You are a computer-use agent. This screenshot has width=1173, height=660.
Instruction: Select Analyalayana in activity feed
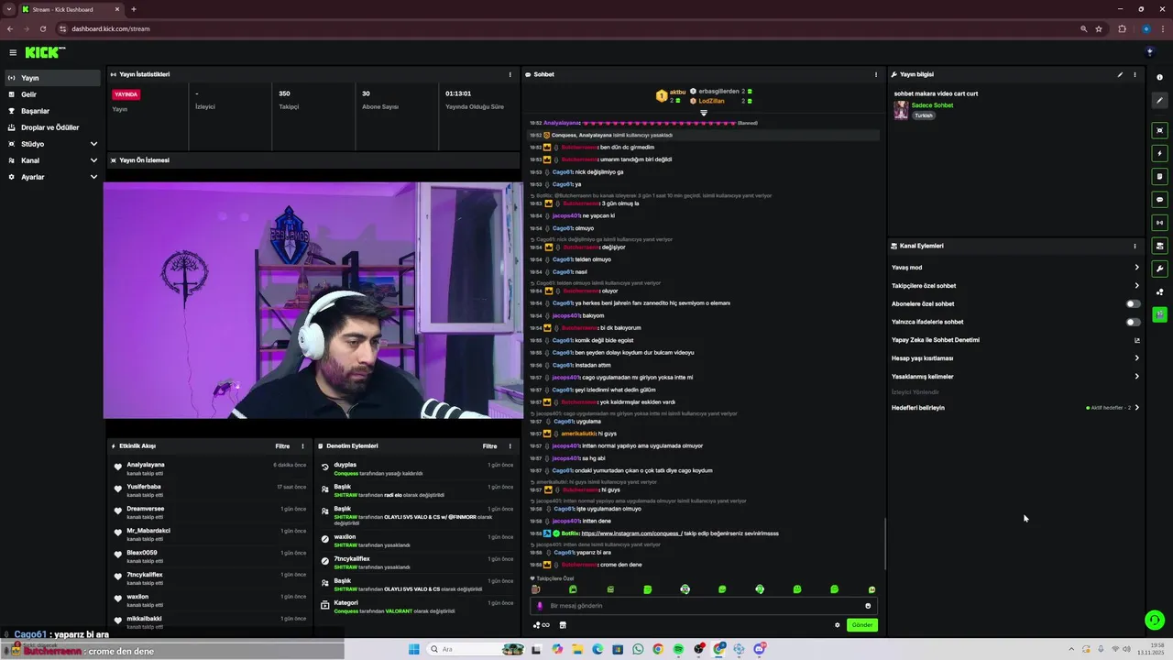click(x=146, y=465)
